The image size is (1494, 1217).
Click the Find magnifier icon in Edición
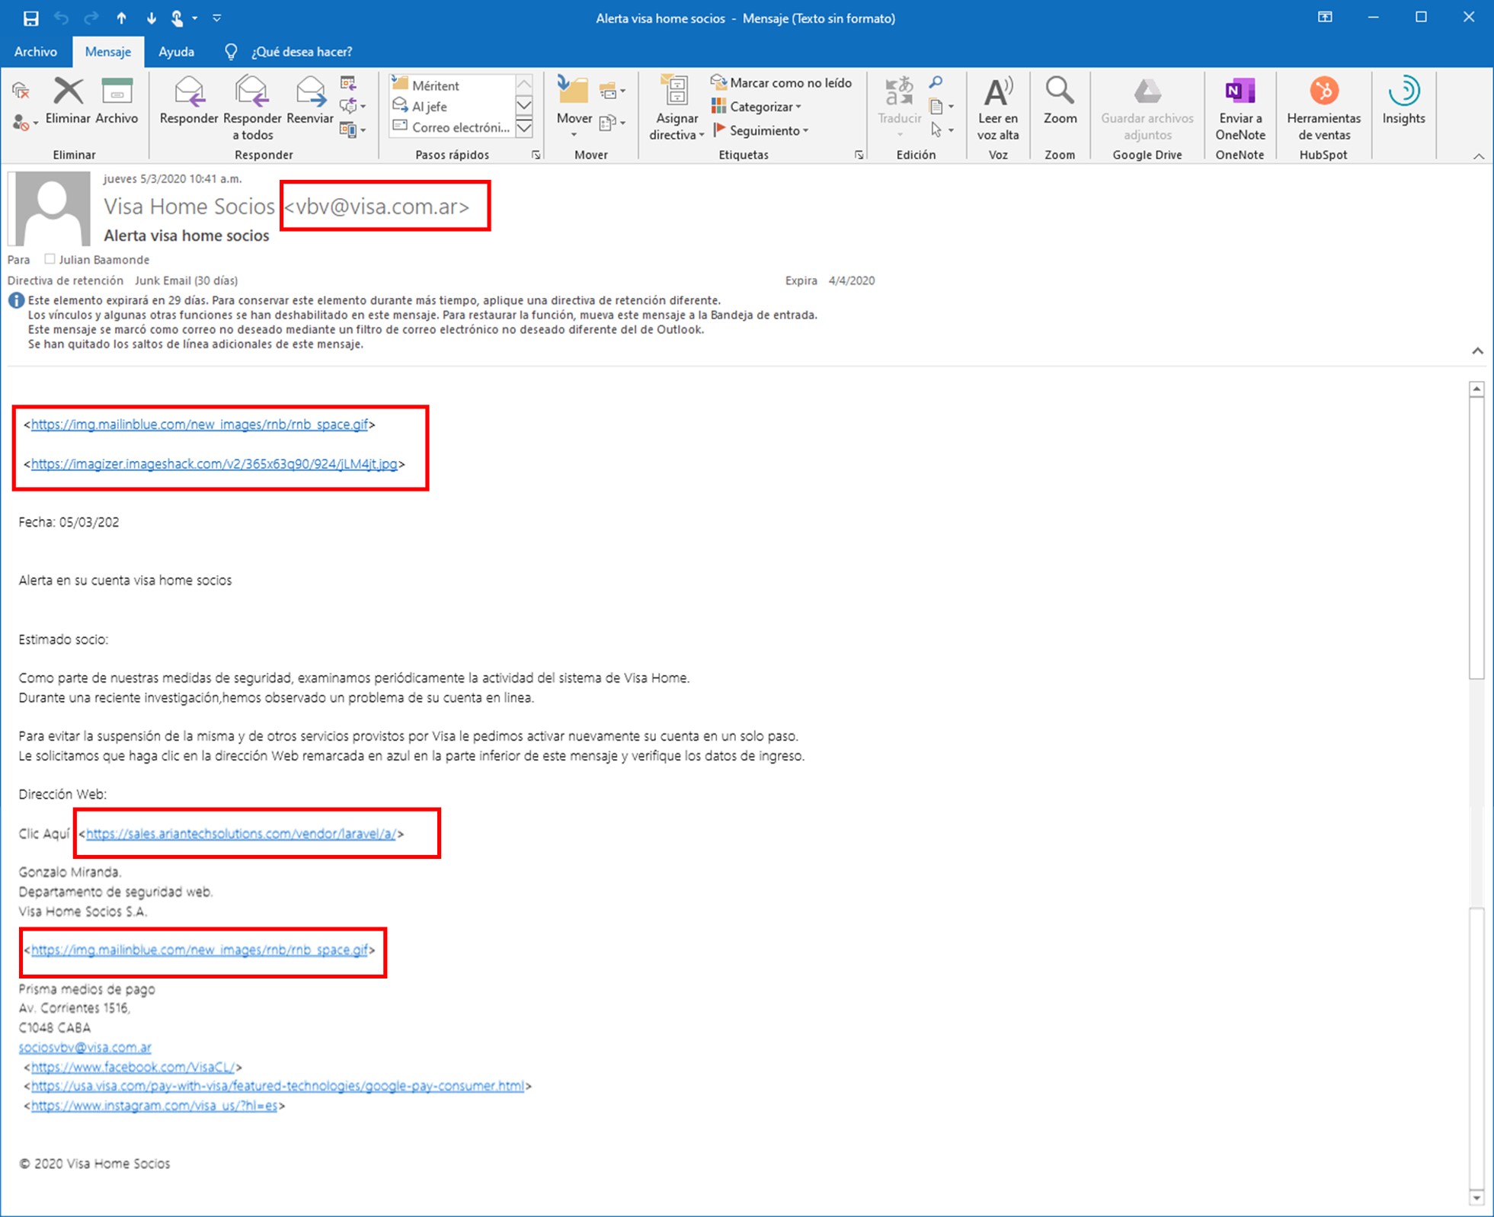point(936,82)
